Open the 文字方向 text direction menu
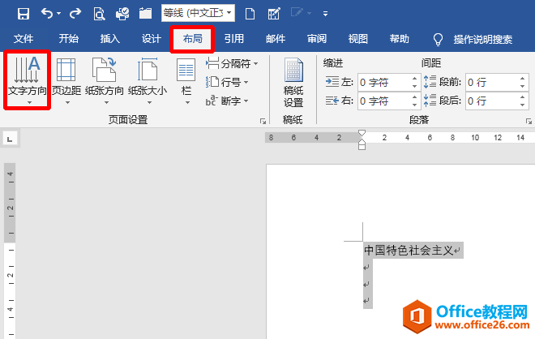This screenshot has width=535, height=339. click(28, 80)
